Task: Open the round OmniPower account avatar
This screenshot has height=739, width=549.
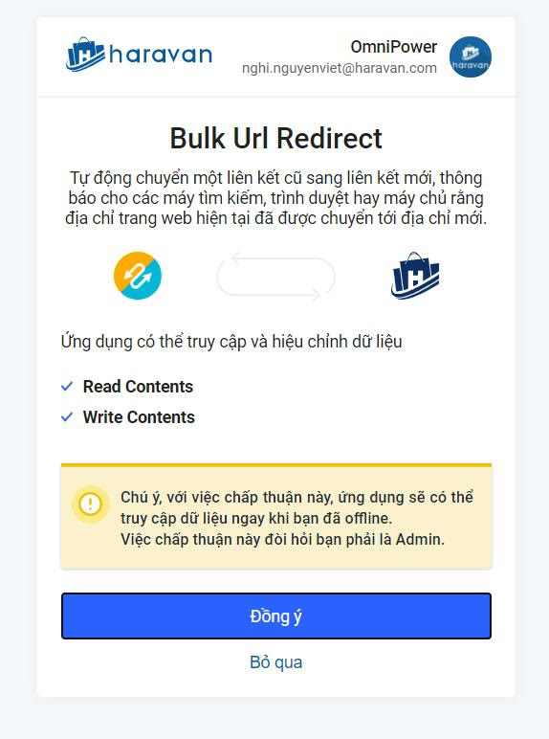Action: click(x=470, y=57)
